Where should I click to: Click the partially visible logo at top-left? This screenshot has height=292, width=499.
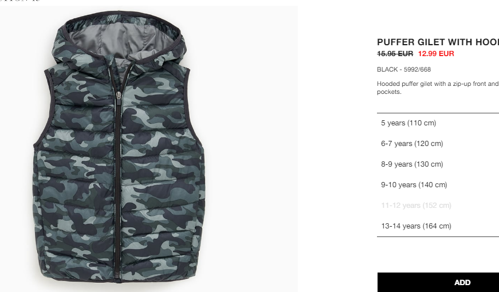pos(19,1)
